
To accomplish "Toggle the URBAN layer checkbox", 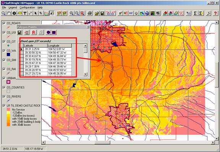I will pyautogui.click(x=4, y=78).
